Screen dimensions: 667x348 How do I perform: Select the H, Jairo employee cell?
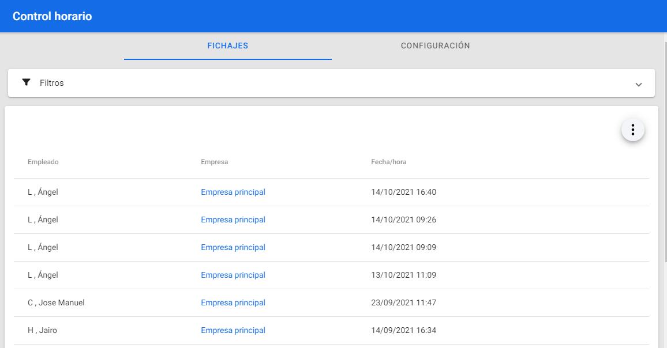coord(42,330)
